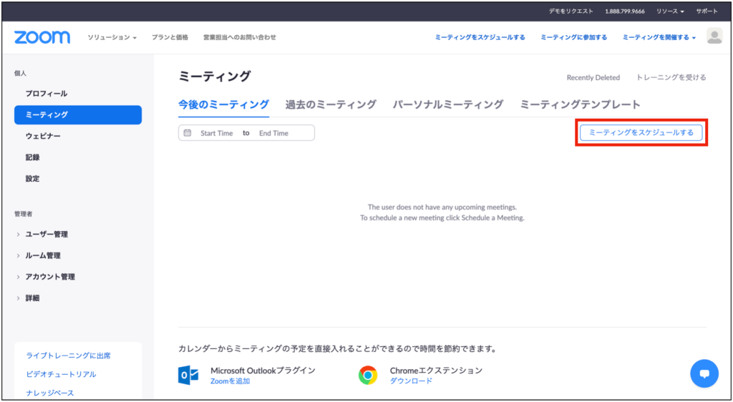Screen dimensions: 733x402
Task: Expand アカウント管理 section
Action: (49, 277)
